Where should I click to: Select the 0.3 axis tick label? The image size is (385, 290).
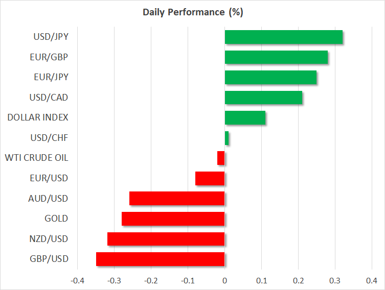coord(335,280)
